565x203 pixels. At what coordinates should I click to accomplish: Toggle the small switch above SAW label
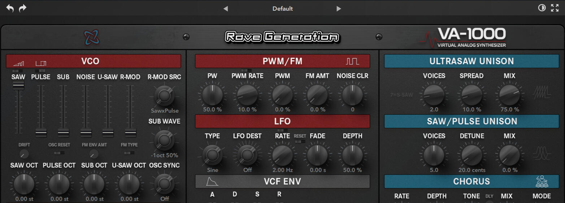[18, 71]
